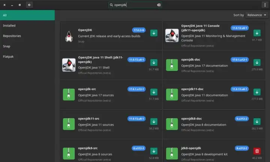Click the openjdk-doc archive icon
Viewport: 270px width, 162px height.
172,65
